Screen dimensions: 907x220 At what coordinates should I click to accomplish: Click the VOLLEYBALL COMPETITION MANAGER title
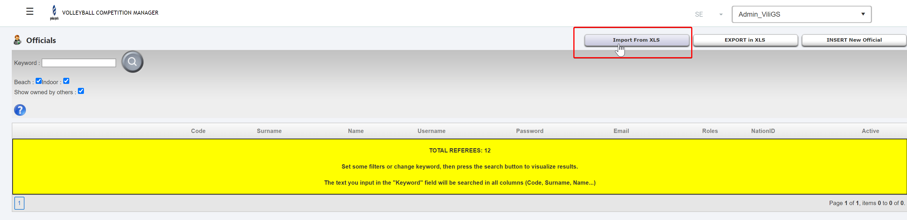click(110, 13)
